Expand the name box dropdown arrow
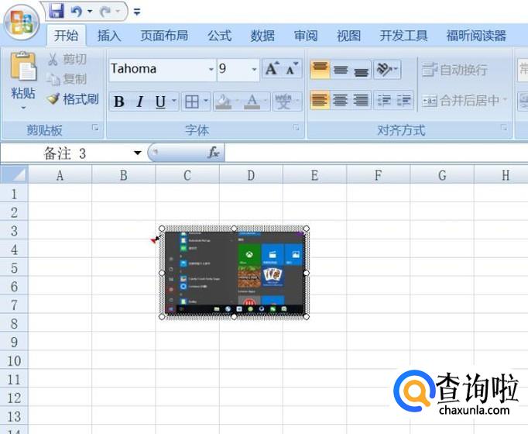 [137, 153]
